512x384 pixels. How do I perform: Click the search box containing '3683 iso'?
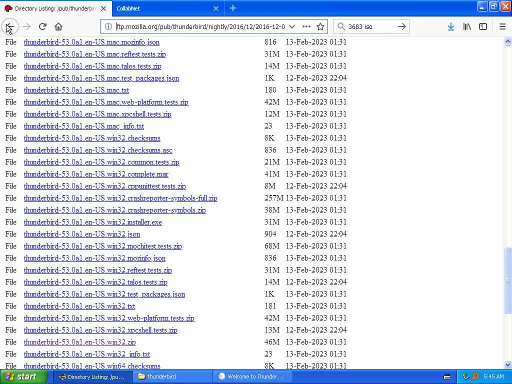click(370, 26)
